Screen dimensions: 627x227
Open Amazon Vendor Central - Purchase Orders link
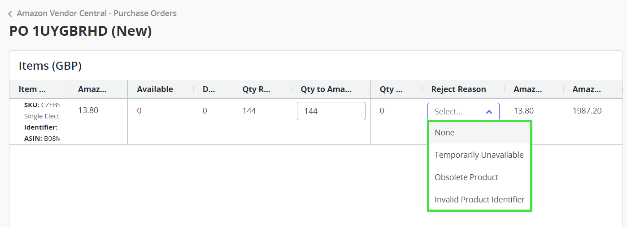click(96, 13)
